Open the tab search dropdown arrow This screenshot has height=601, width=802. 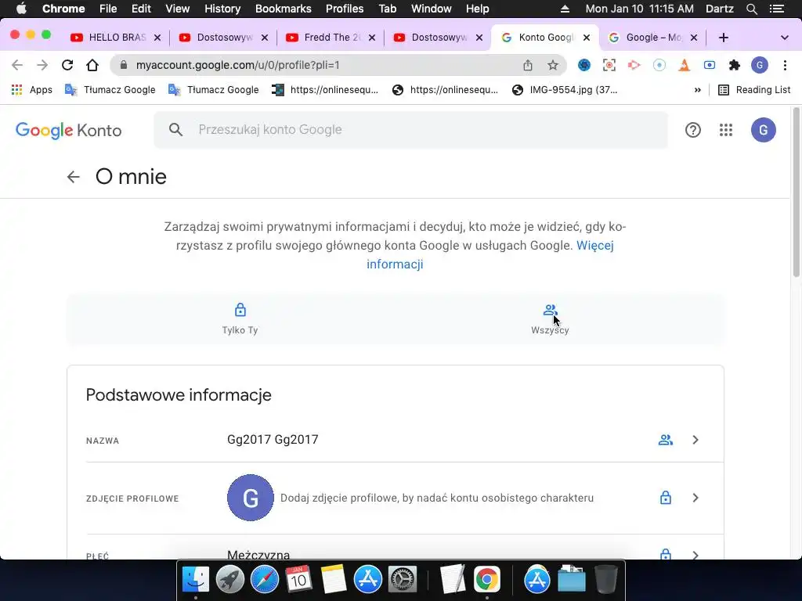coord(784,38)
